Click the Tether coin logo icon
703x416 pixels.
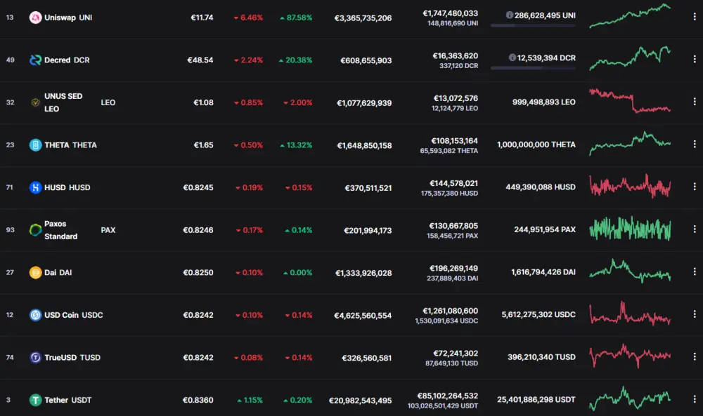click(35, 400)
